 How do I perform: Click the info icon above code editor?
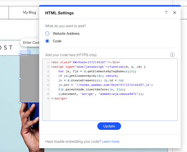coord(172,55)
